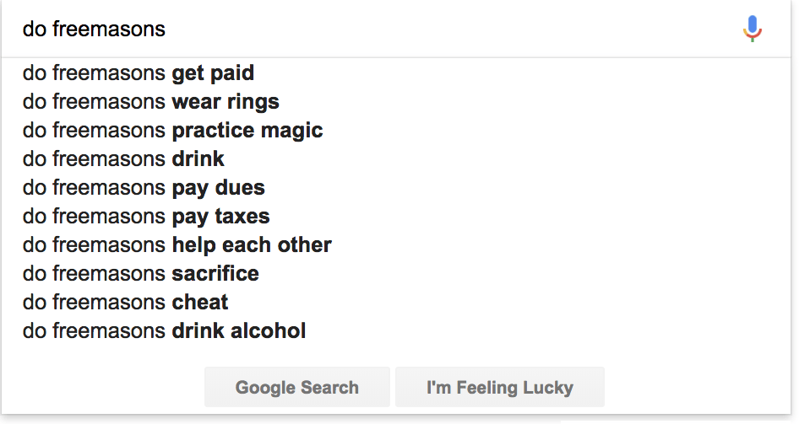
Task: Pick the 'do freemasons sacrifice' suggestion
Action: (396, 273)
